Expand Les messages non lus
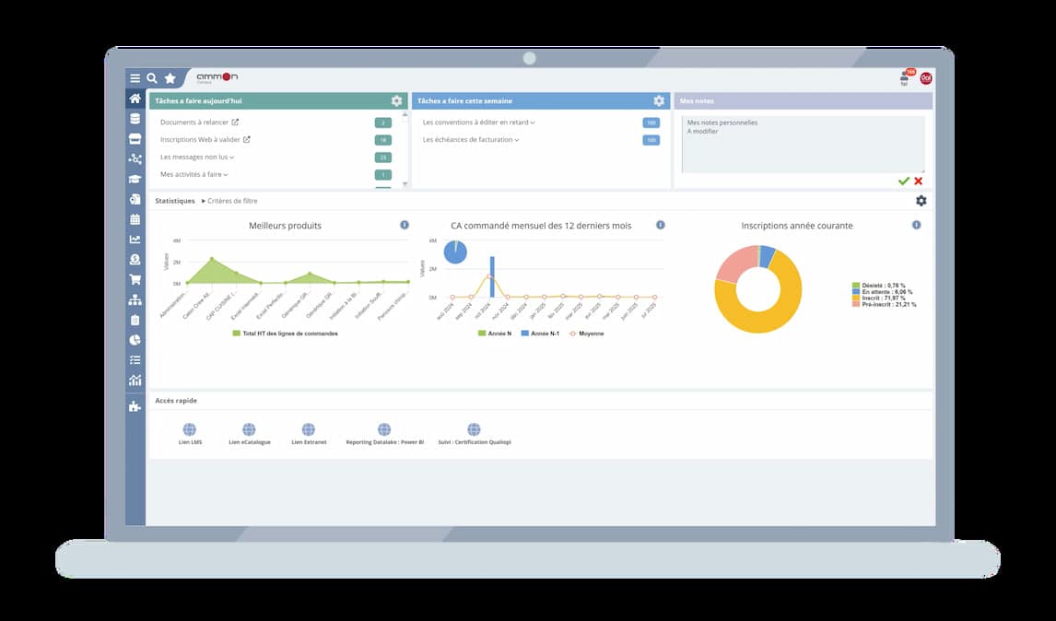Screen dimensions: 1056x621 click(x=196, y=158)
